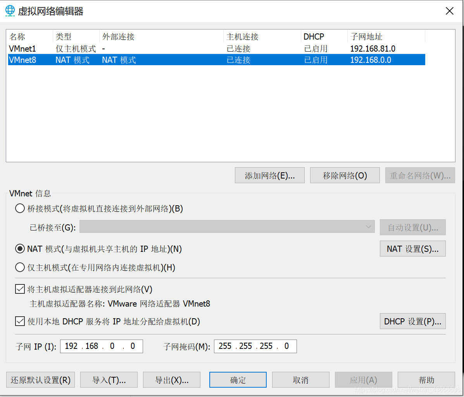Click 仅主机模式 type cell of VMnet1
The width and height of the screenshot is (464, 397).
(76, 48)
